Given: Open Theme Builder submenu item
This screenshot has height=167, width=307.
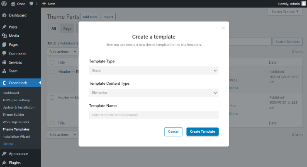Looking at the screenshot, I should 13,115.
